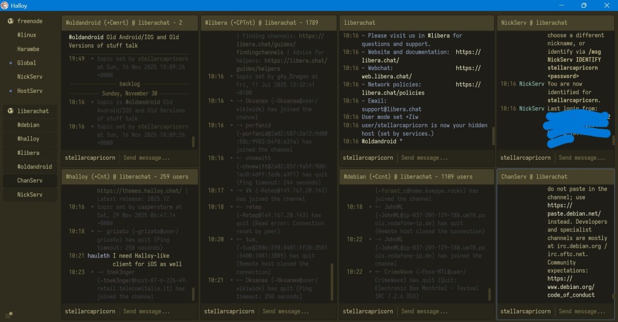Screen dimensions: 618x322
Task: Click the support@libera.chat email address
Action: 391,109
